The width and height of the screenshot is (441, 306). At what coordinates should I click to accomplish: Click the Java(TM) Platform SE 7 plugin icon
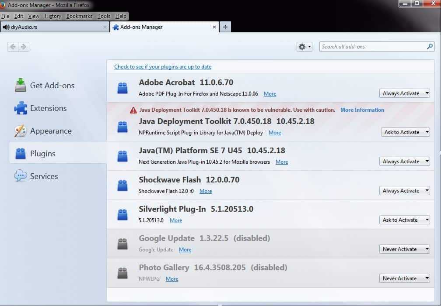pos(122,156)
